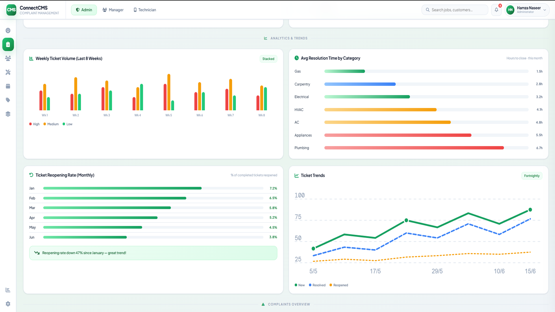Toggle the Reopened series in trends legend

pos(339,285)
